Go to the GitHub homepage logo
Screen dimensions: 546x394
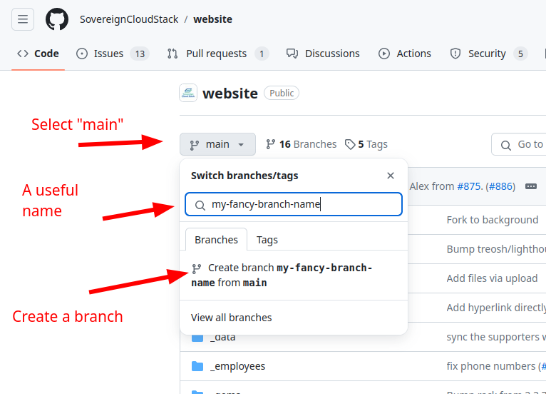click(57, 19)
